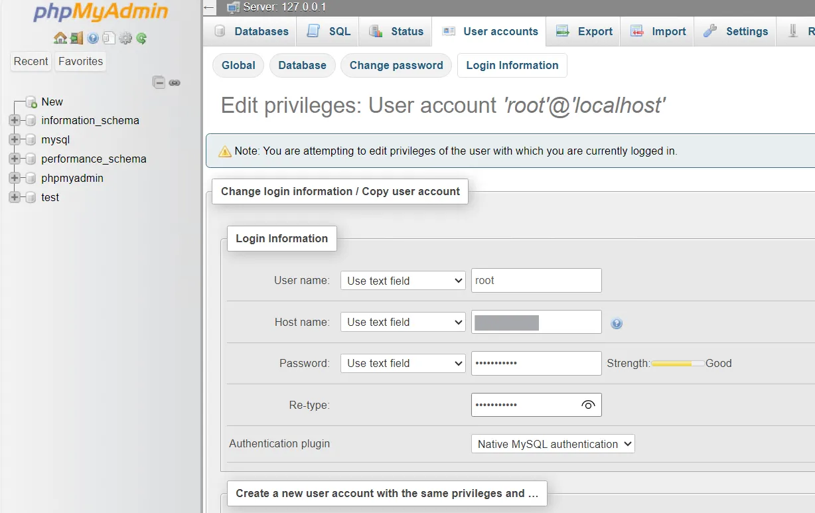Open the phpMyAdmin home page icon

point(60,38)
